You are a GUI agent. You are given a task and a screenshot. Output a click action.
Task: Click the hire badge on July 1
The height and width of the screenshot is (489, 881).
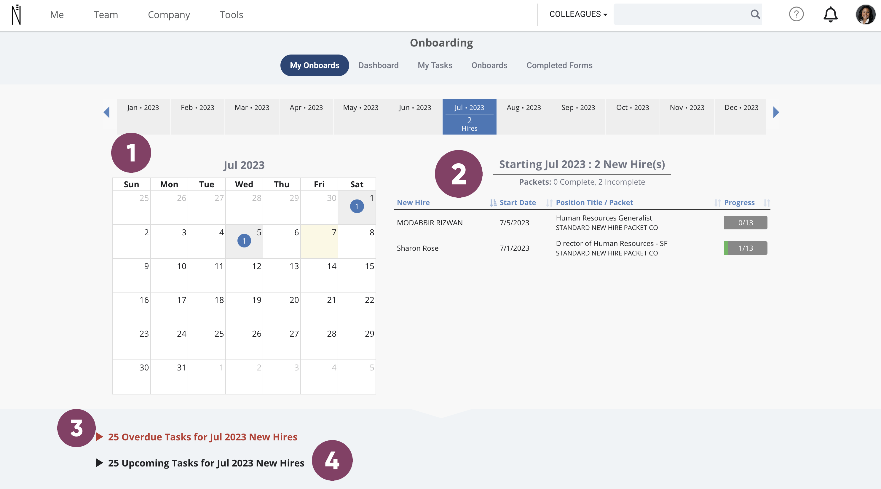357,206
